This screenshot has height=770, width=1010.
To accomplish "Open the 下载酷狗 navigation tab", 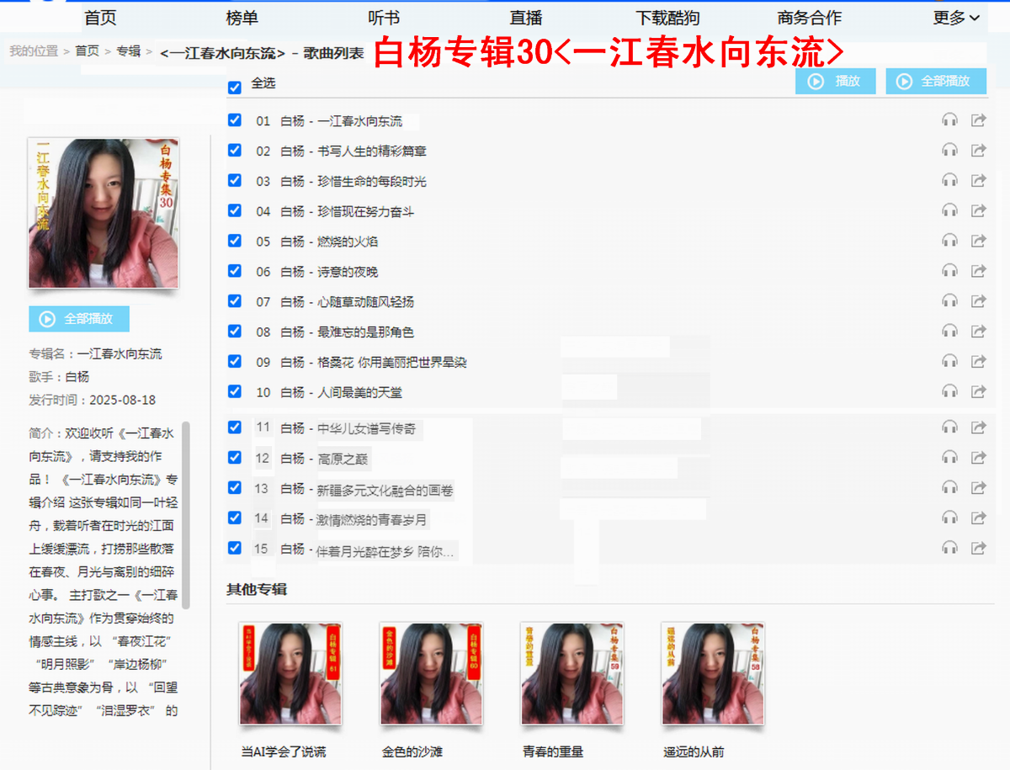I will (667, 18).
